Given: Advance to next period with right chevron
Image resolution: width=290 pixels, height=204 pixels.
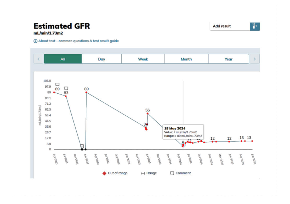Looking at the screenshot, I should [x=254, y=59].
